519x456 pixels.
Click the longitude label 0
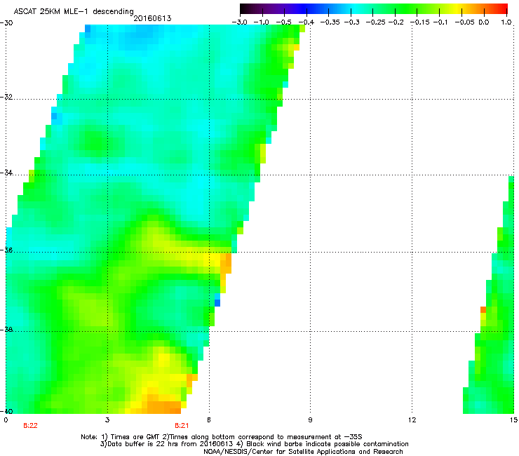click(6, 420)
